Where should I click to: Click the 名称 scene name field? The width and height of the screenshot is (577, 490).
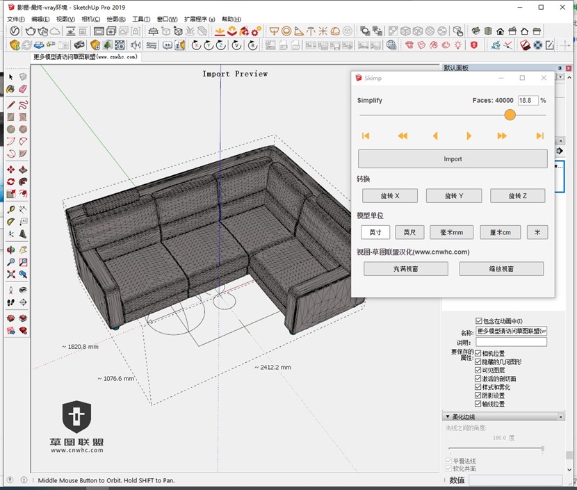[x=511, y=331]
